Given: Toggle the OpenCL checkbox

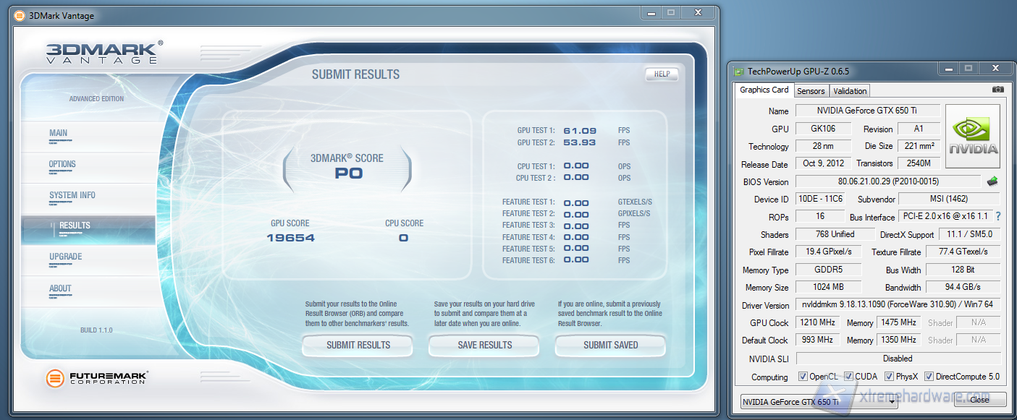Looking at the screenshot, I should click(803, 377).
